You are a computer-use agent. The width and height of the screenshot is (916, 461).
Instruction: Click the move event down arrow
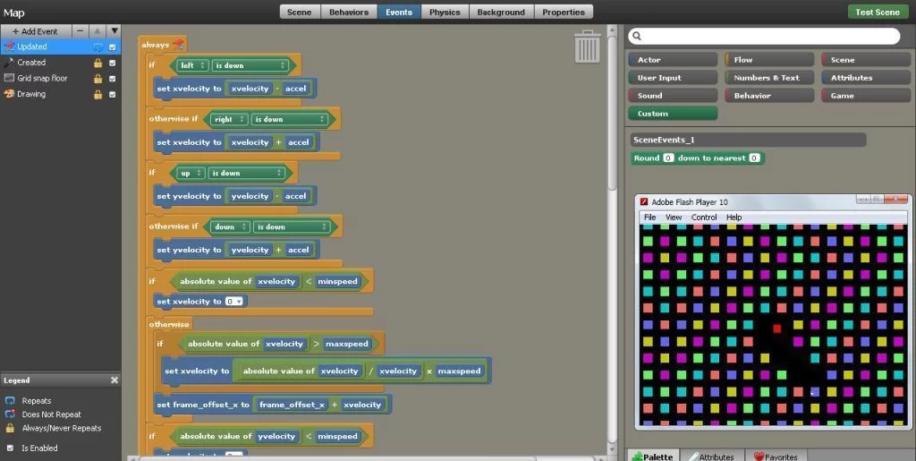tap(114, 31)
